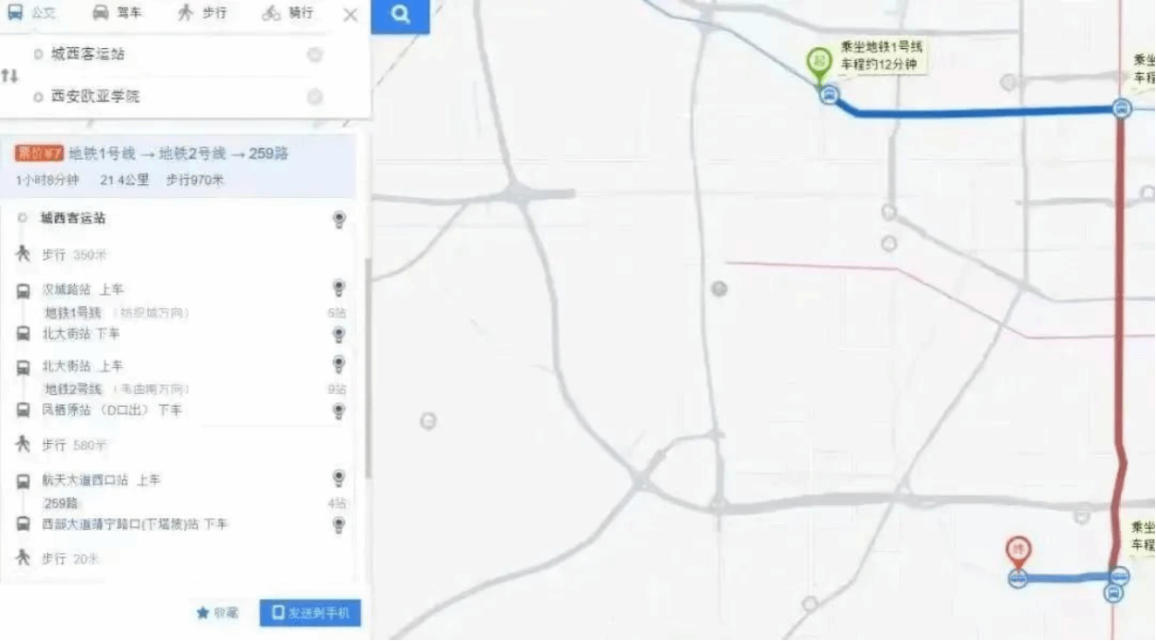The height and width of the screenshot is (641, 1156).
Task: Locate 凤栖原站 using its pin icon
Action: (339, 410)
